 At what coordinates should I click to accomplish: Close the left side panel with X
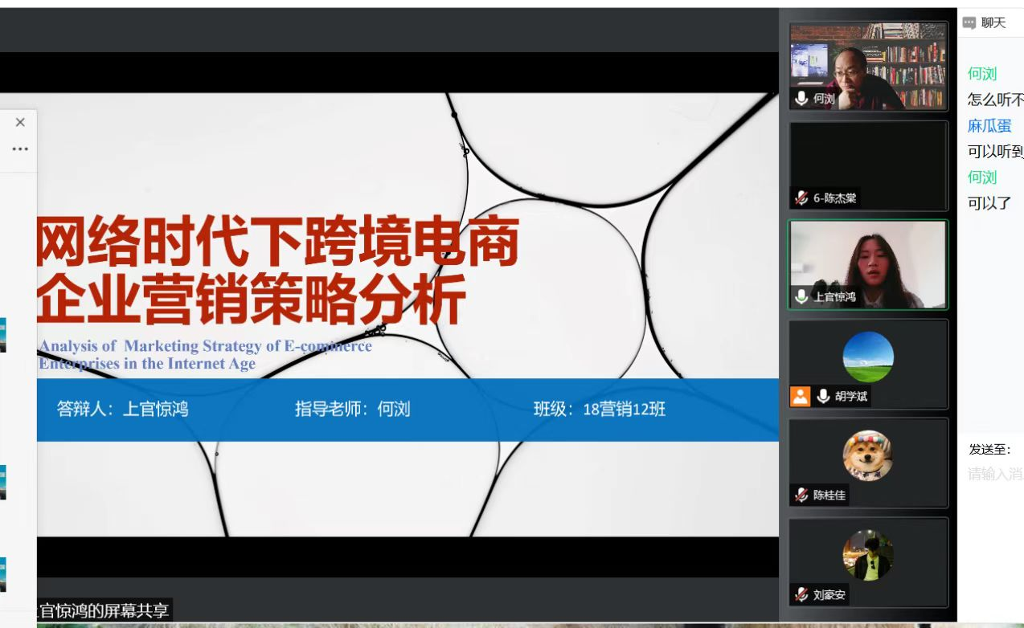point(20,122)
